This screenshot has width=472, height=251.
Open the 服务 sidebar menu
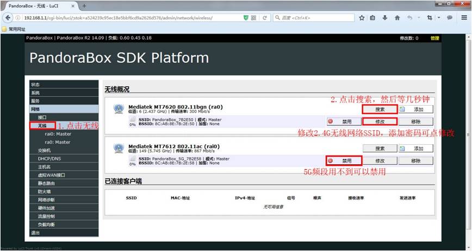[x=64, y=101]
